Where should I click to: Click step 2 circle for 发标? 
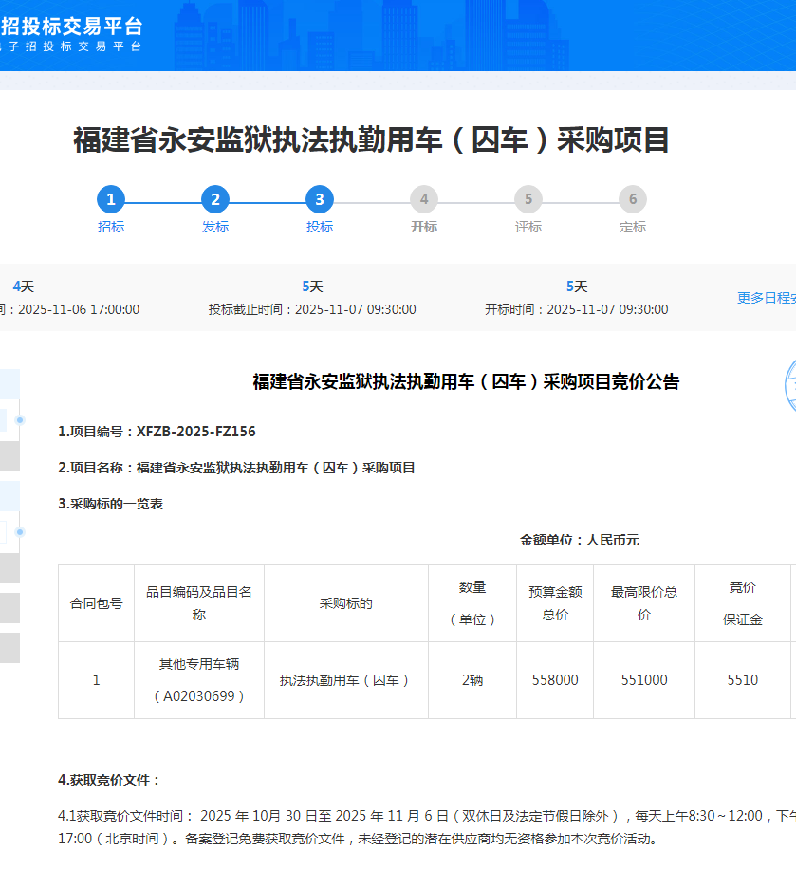[215, 199]
